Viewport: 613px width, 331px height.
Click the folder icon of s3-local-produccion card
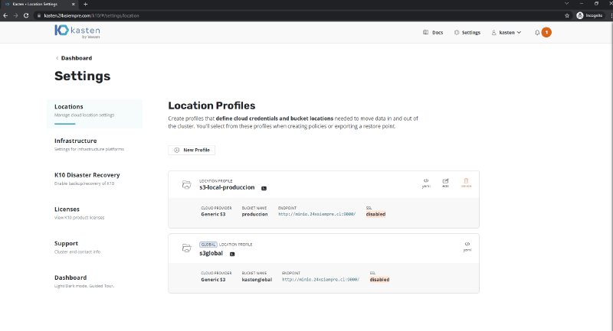click(x=187, y=184)
